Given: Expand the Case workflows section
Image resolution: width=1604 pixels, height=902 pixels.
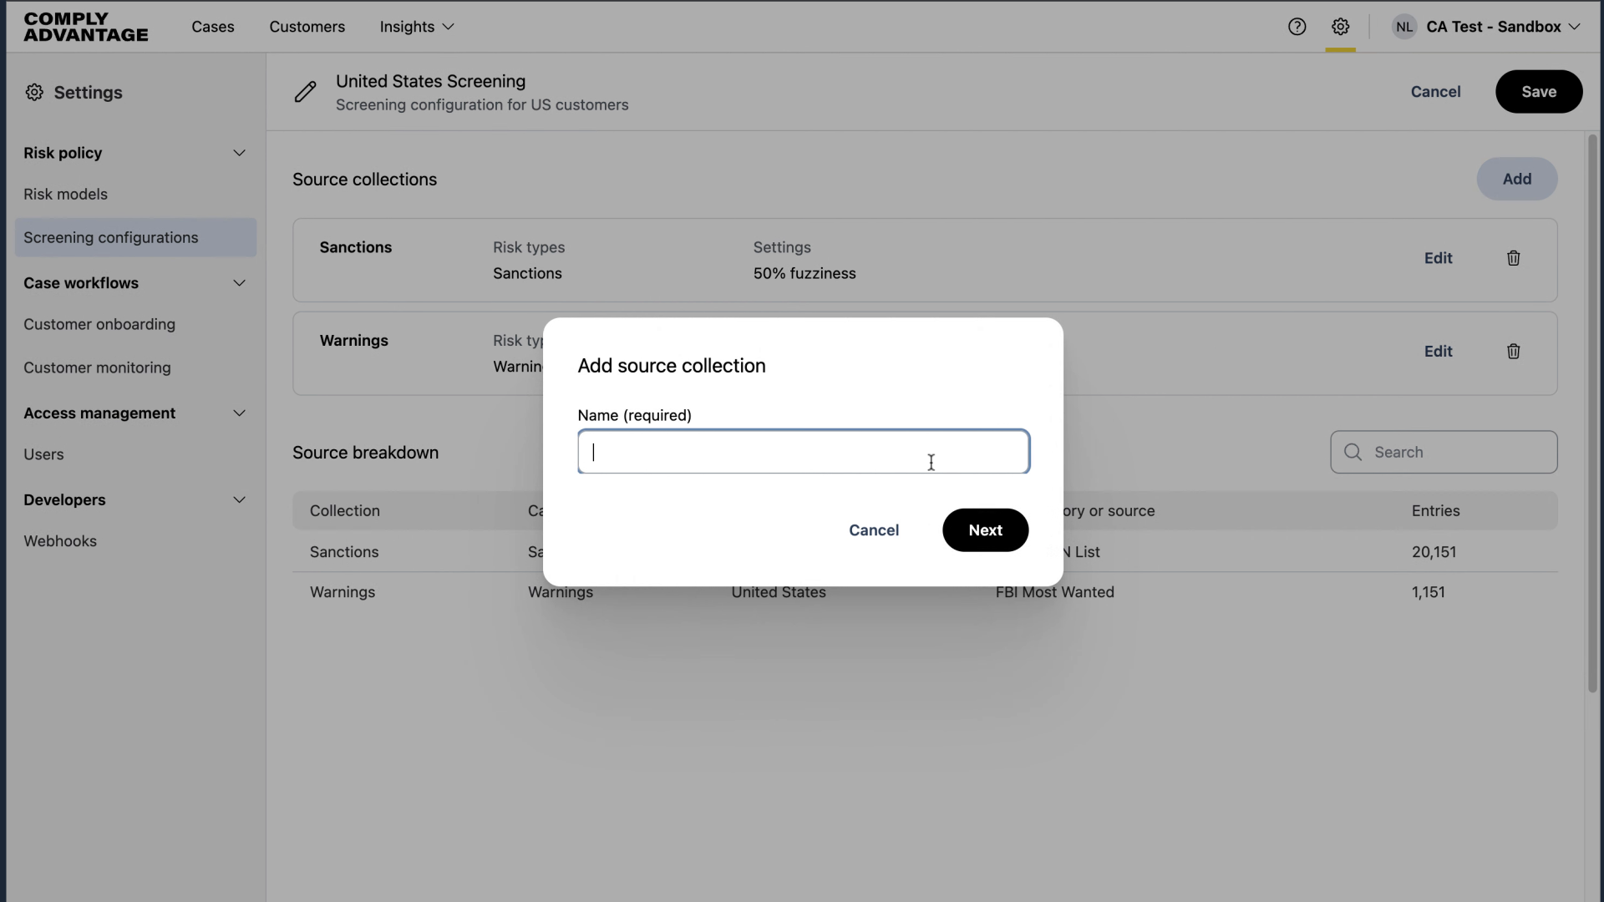Looking at the screenshot, I should [x=239, y=282].
